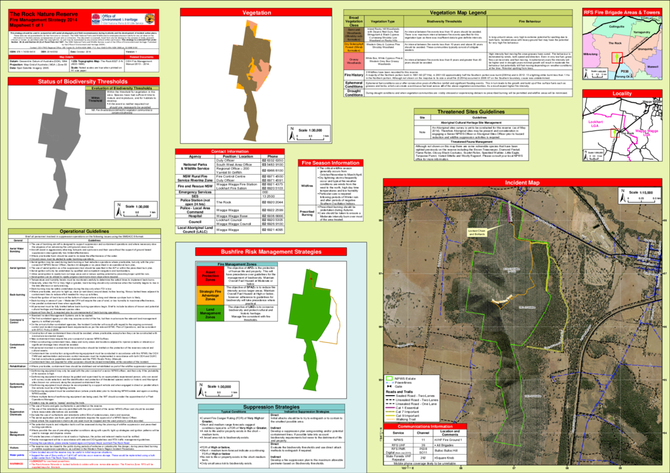Click the north arrow in the Incident Map
Viewport: 670px width, 473px height.
pos(623,195)
